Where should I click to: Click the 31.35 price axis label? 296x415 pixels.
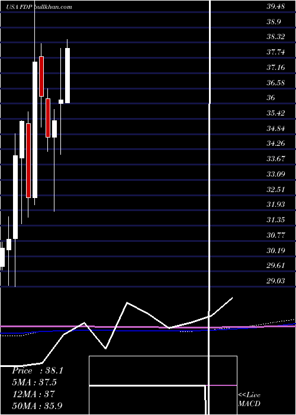(275, 220)
